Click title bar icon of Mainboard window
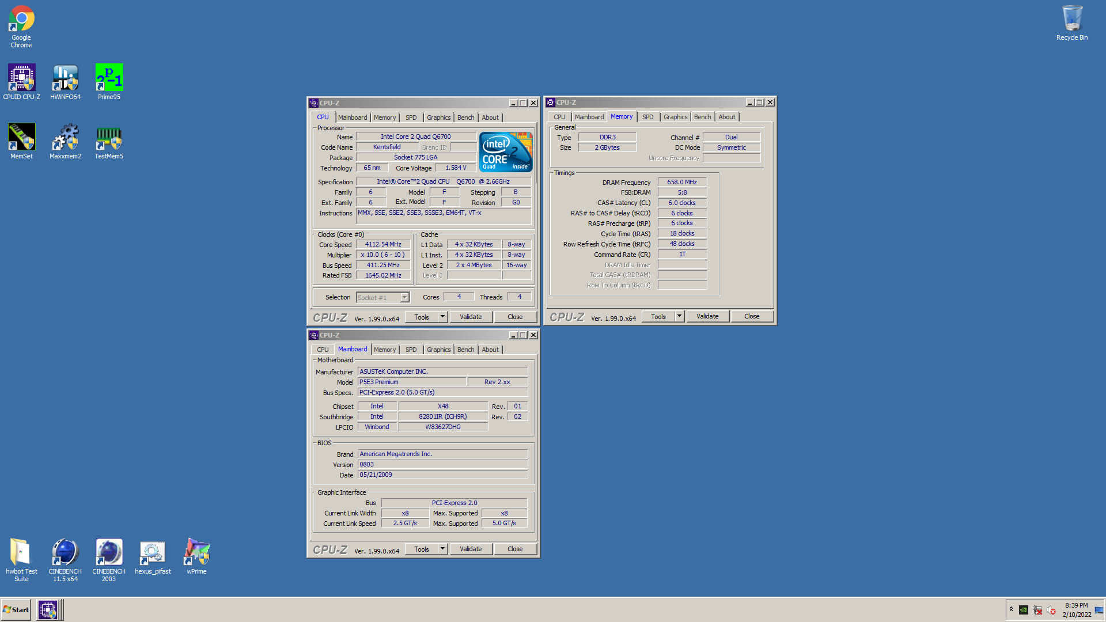Viewport: 1106px width, 622px height. 314,335
